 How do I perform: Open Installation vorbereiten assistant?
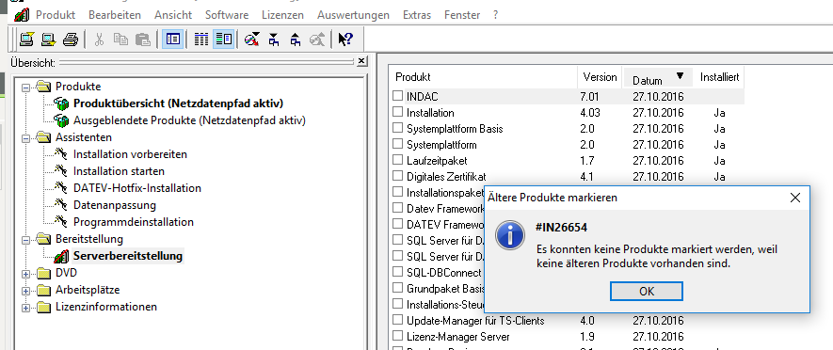(130, 154)
